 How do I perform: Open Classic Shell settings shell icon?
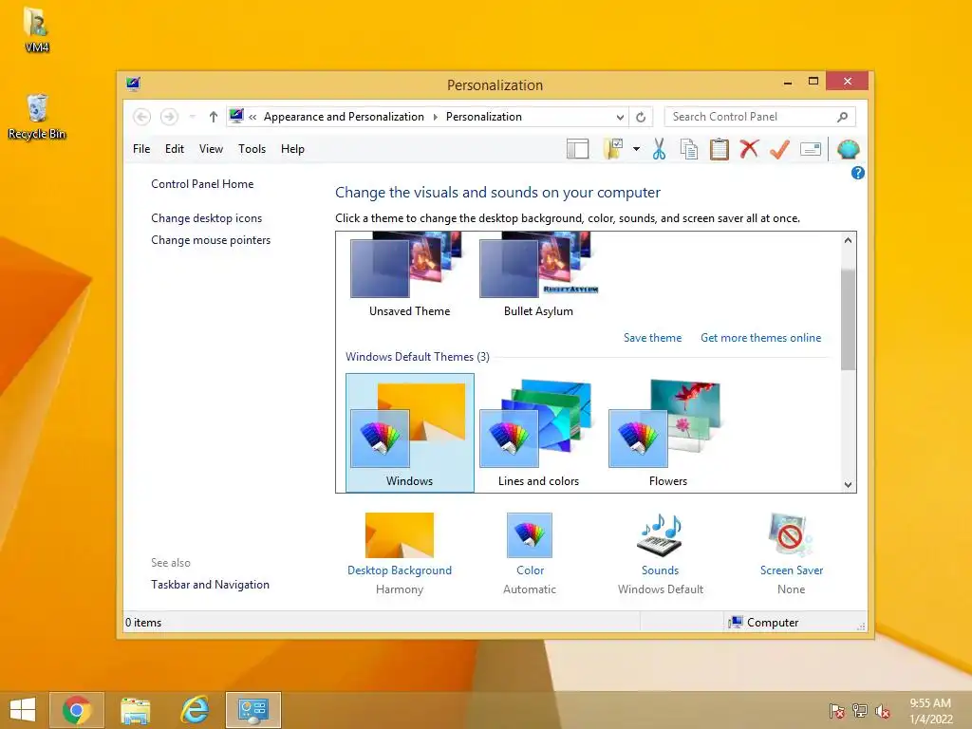click(848, 149)
